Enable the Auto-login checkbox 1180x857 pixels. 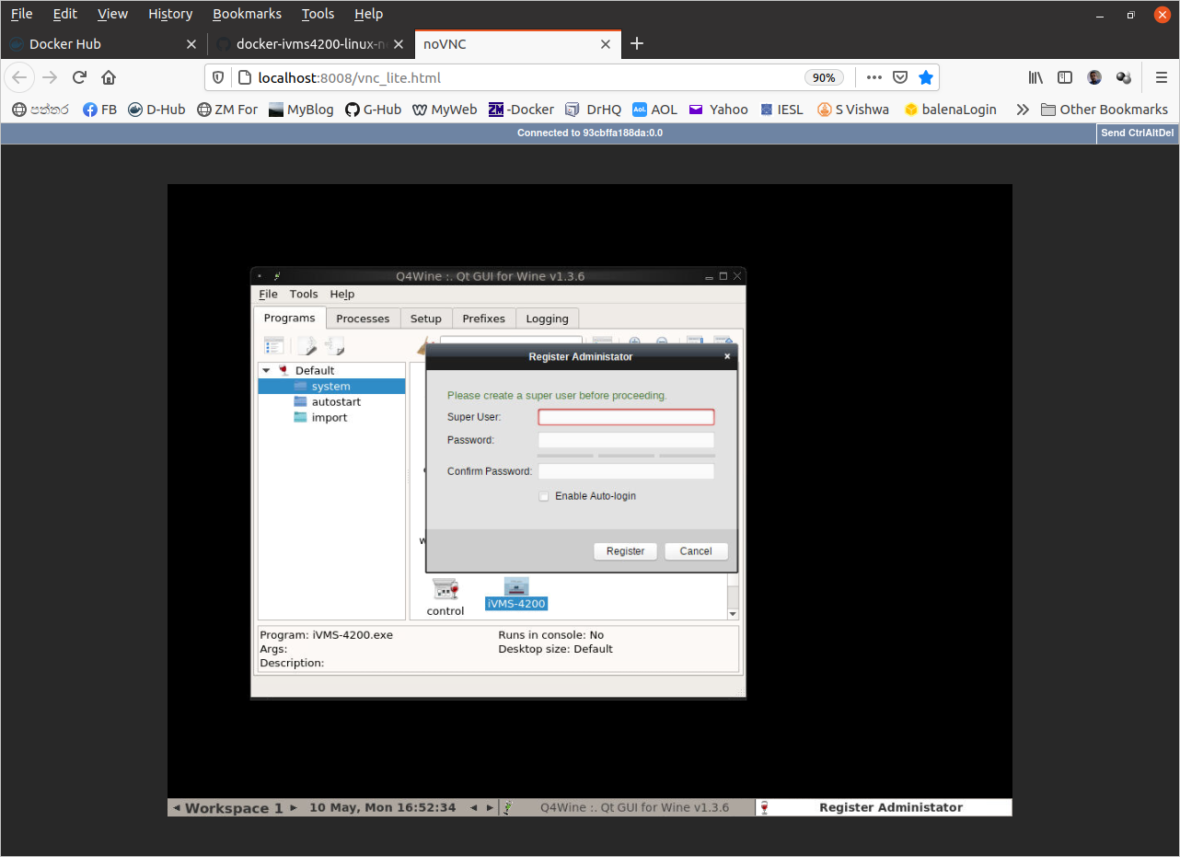tap(544, 496)
